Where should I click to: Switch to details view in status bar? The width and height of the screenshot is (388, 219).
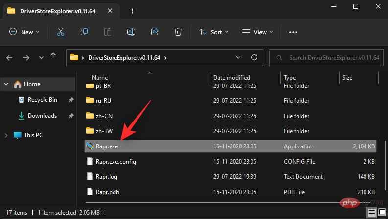(372, 213)
